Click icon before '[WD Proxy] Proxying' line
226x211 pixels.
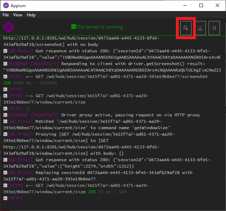pos(5,134)
